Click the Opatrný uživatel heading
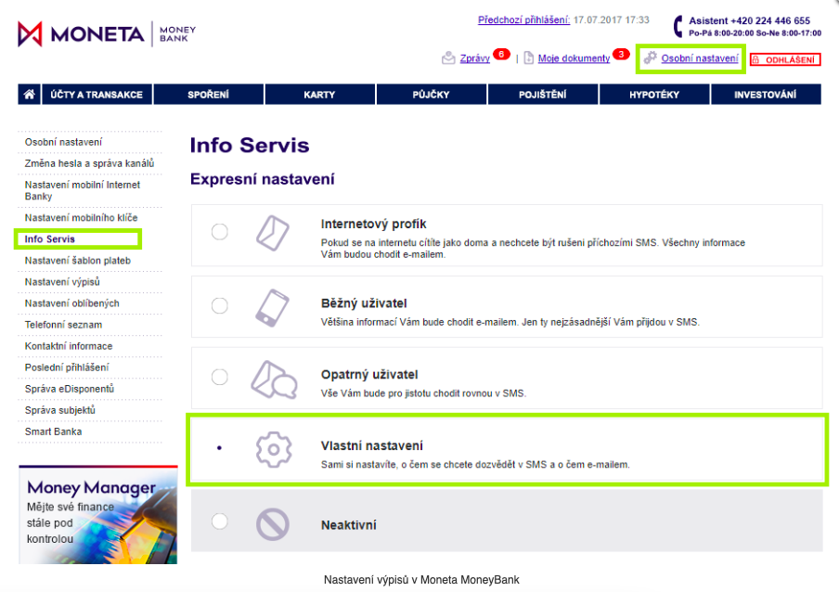Image resolution: width=839 pixels, height=592 pixels. click(369, 374)
